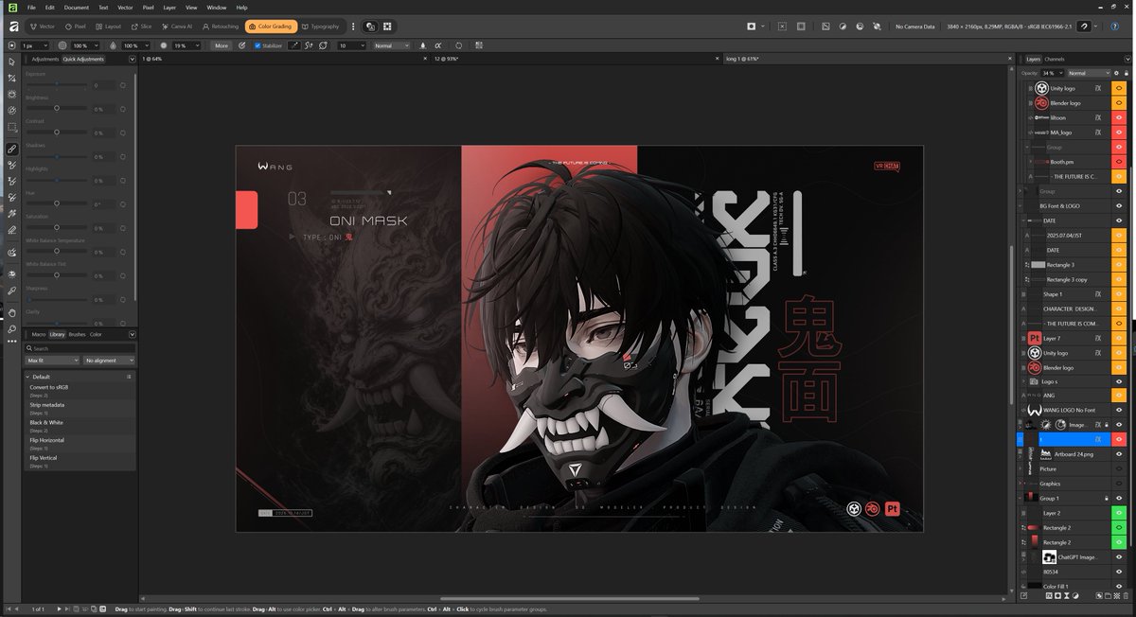The image size is (1136, 617).
Task: Switch to the Retouching studio
Action: click(x=220, y=26)
